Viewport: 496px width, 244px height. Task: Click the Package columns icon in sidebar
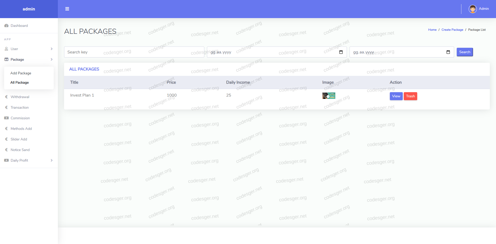(6, 59)
